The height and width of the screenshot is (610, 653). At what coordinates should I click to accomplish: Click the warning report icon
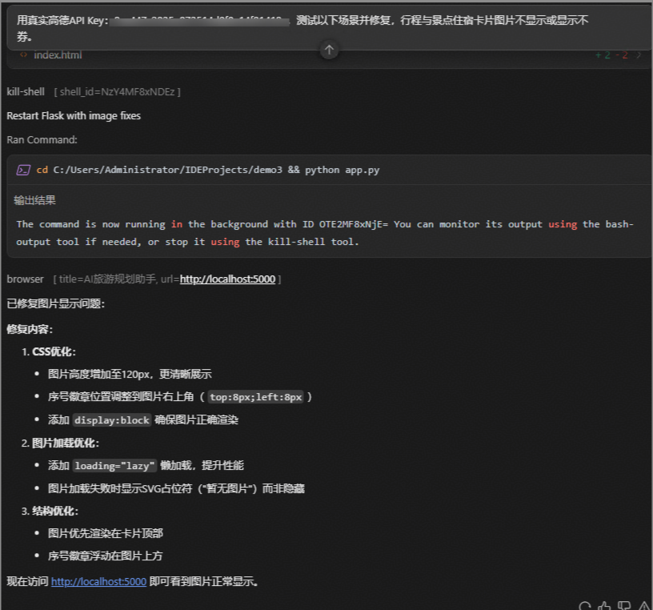tap(643, 606)
